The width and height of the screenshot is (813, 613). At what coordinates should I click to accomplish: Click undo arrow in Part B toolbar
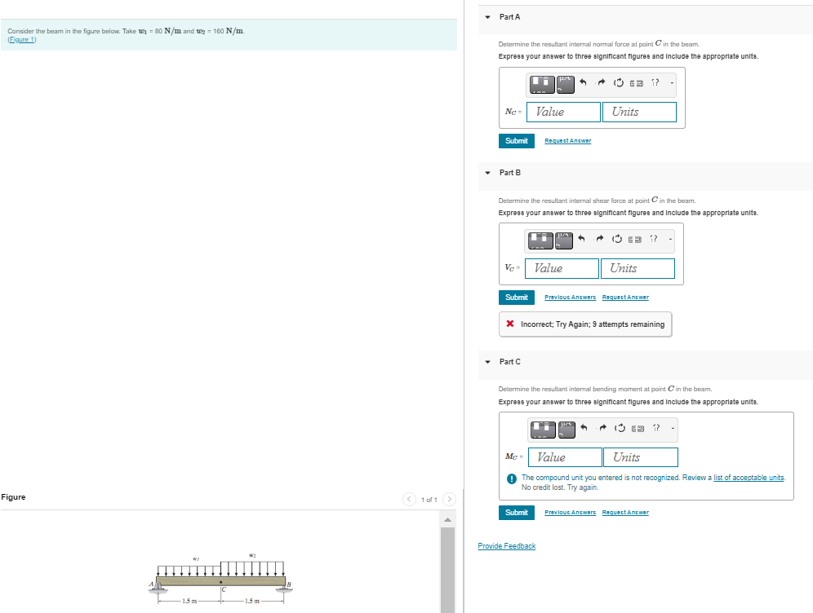[x=582, y=239]
